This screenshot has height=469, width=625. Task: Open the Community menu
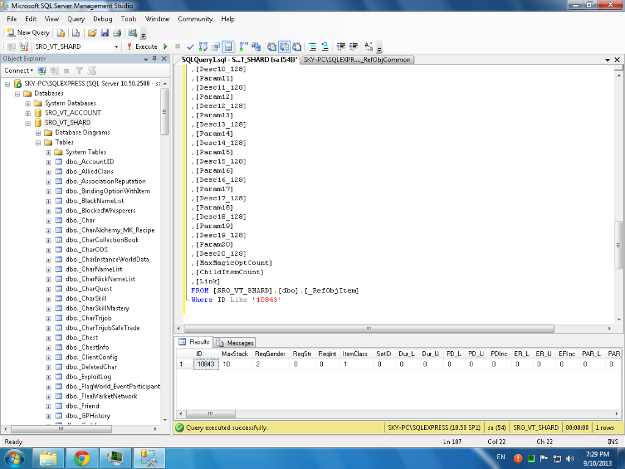(195, 19)
